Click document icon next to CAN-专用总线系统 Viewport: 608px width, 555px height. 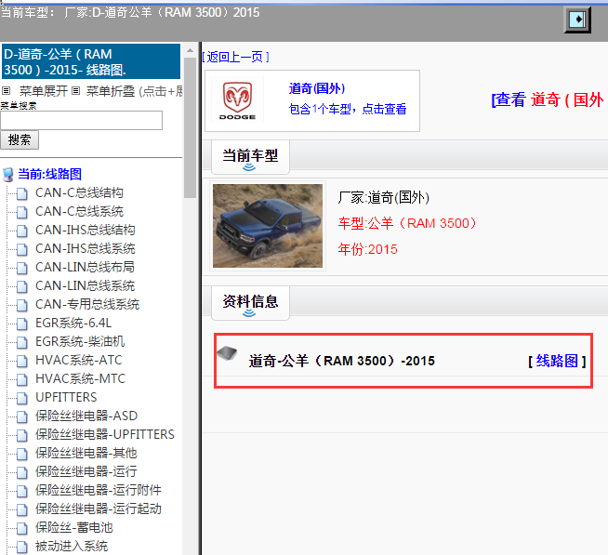pyautogui.click(x=22, y=305)
